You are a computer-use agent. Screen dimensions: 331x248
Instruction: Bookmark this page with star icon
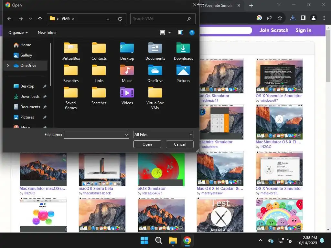point(280,18)
